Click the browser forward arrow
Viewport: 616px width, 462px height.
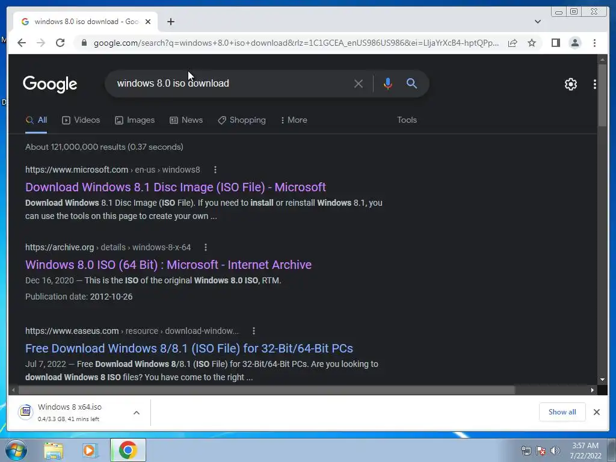click(41, 43)
